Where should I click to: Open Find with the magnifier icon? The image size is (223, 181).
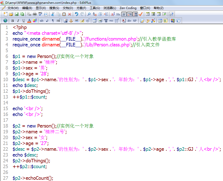coord(89,14)
